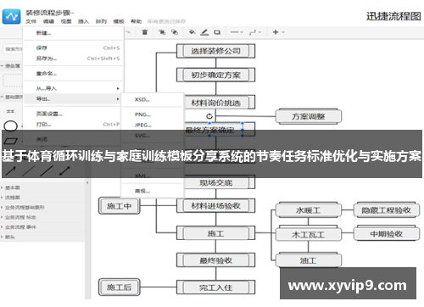The image size is (424, 307).
Task: Select the 方案调整 flowchart node
Action: click(309, 116)
